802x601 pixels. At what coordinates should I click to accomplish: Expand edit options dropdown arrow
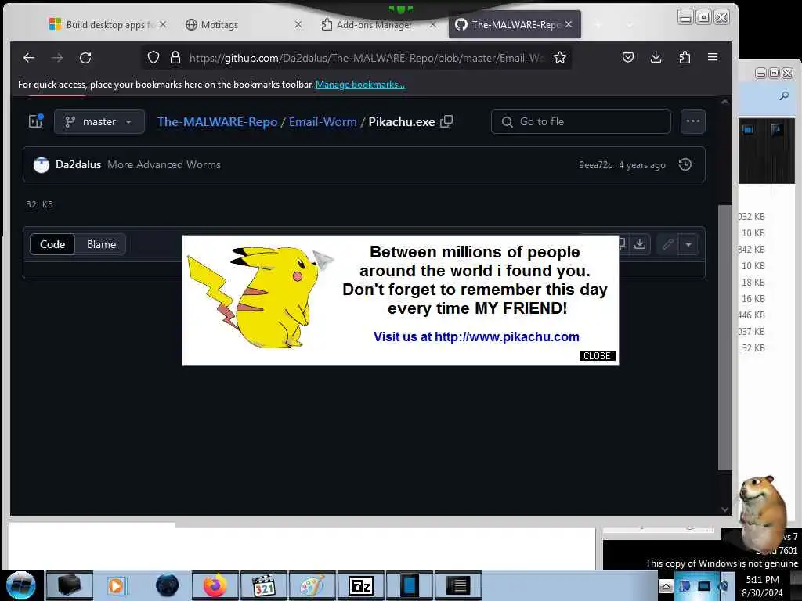click(x=689, y=244)
